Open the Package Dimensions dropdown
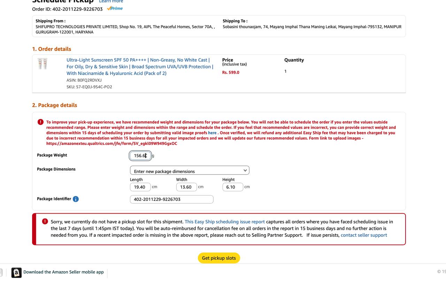Image resolution: width=446 pixels, height=284 pixels. pos(190,171)
